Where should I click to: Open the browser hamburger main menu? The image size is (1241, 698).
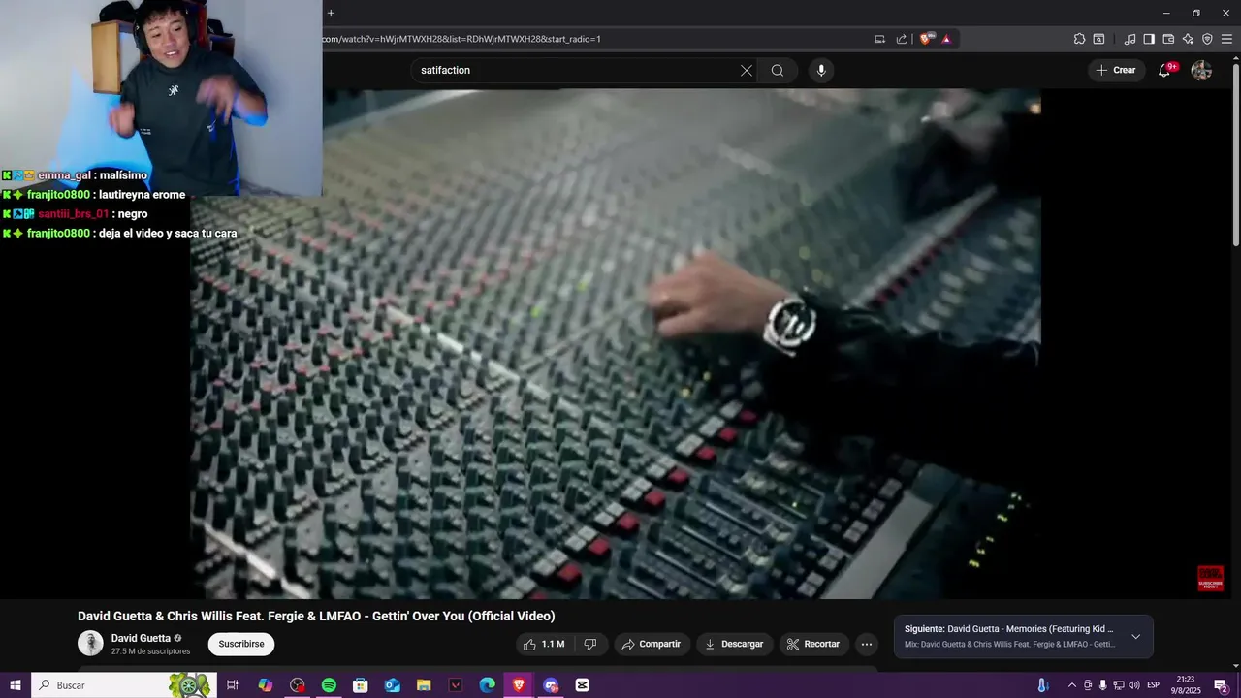point(1227,39)
